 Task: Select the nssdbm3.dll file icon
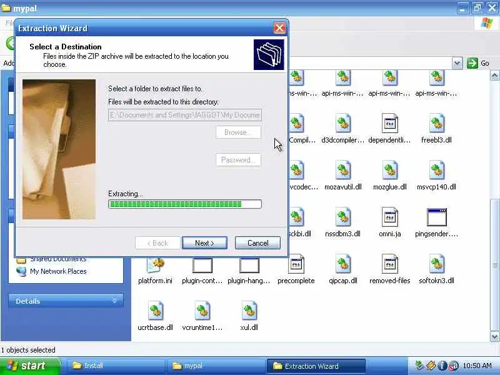342,217
